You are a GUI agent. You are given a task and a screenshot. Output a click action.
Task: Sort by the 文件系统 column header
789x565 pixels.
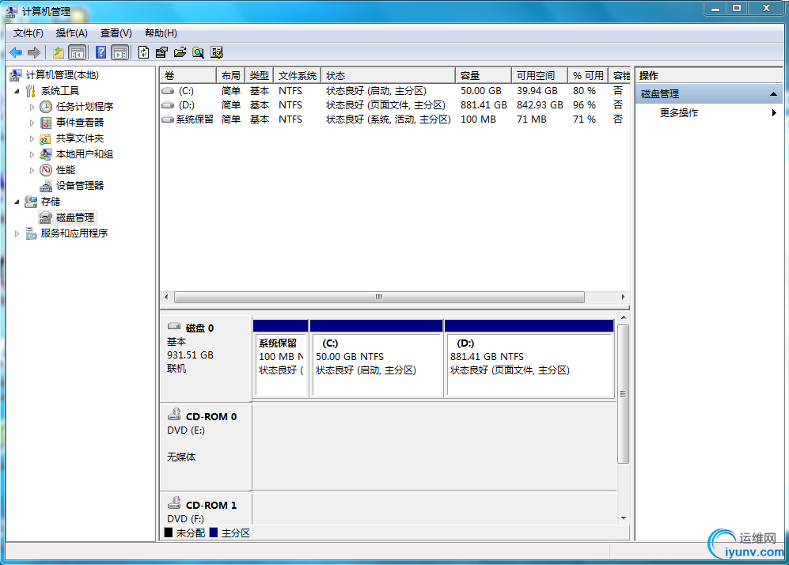[297, 75]
